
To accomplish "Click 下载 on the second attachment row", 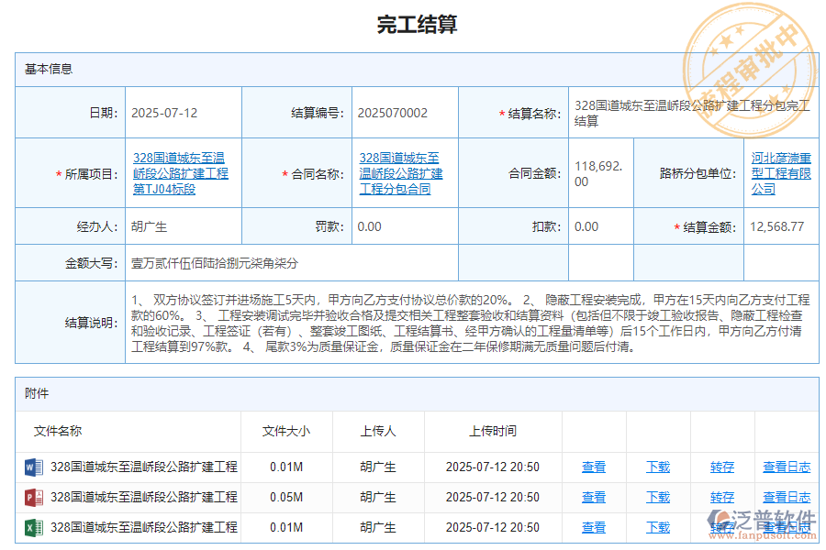I will (658, 497).
